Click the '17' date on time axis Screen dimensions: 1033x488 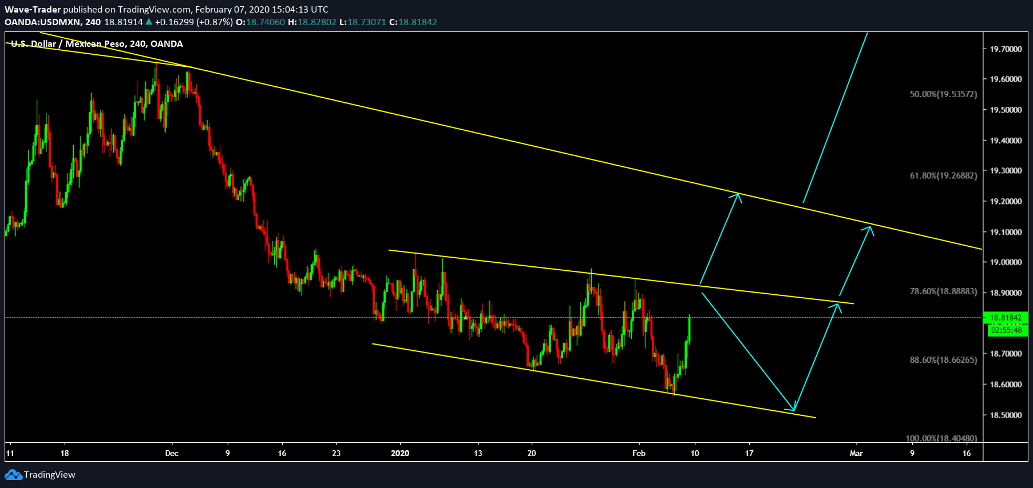(749, 453)
